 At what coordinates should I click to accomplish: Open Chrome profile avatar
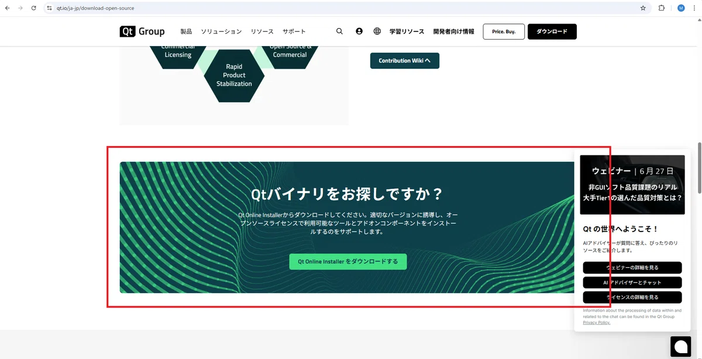point(681,8)
